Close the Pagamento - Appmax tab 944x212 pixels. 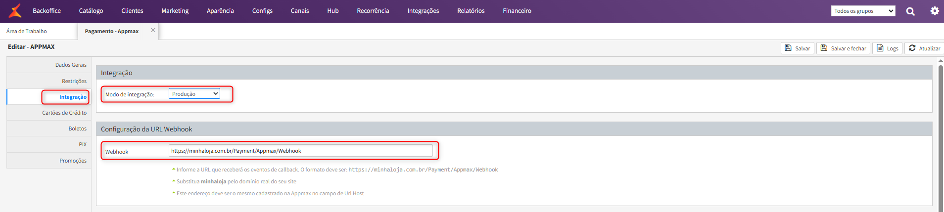tap(153, 30)
